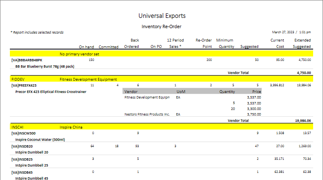
Task: Click the back ordered value 93
Action: click(x=137, y=146)
